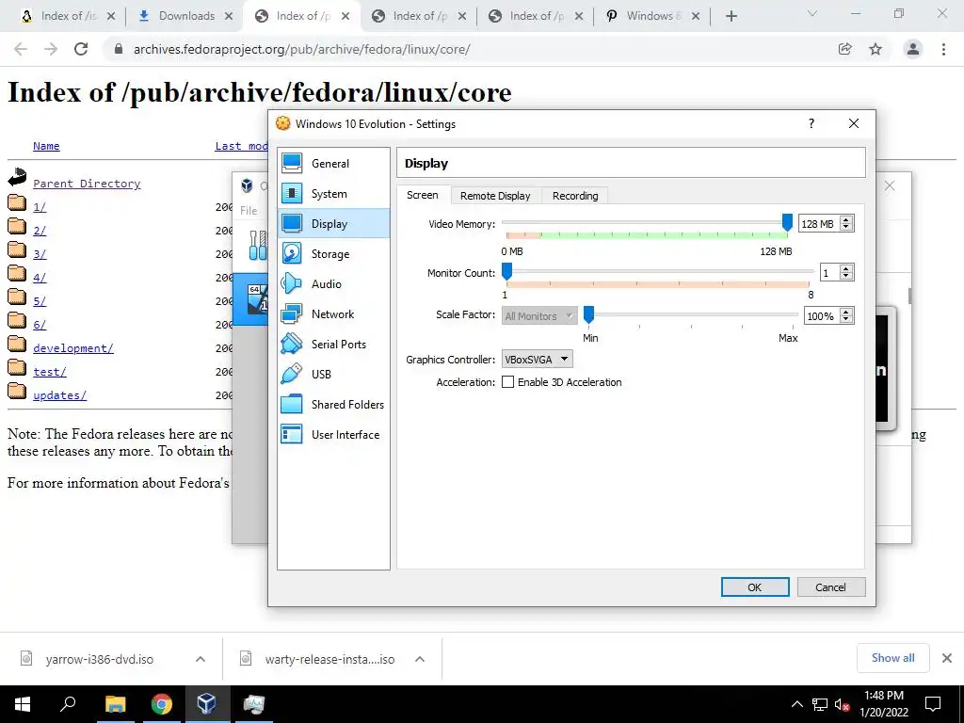Click Show all downloads
The width and height of the screenshot is (964, 723).
[x=892, y=658]
